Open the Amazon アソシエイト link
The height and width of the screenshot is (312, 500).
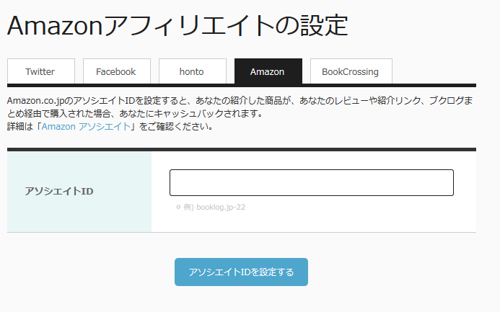click(86, 127)
